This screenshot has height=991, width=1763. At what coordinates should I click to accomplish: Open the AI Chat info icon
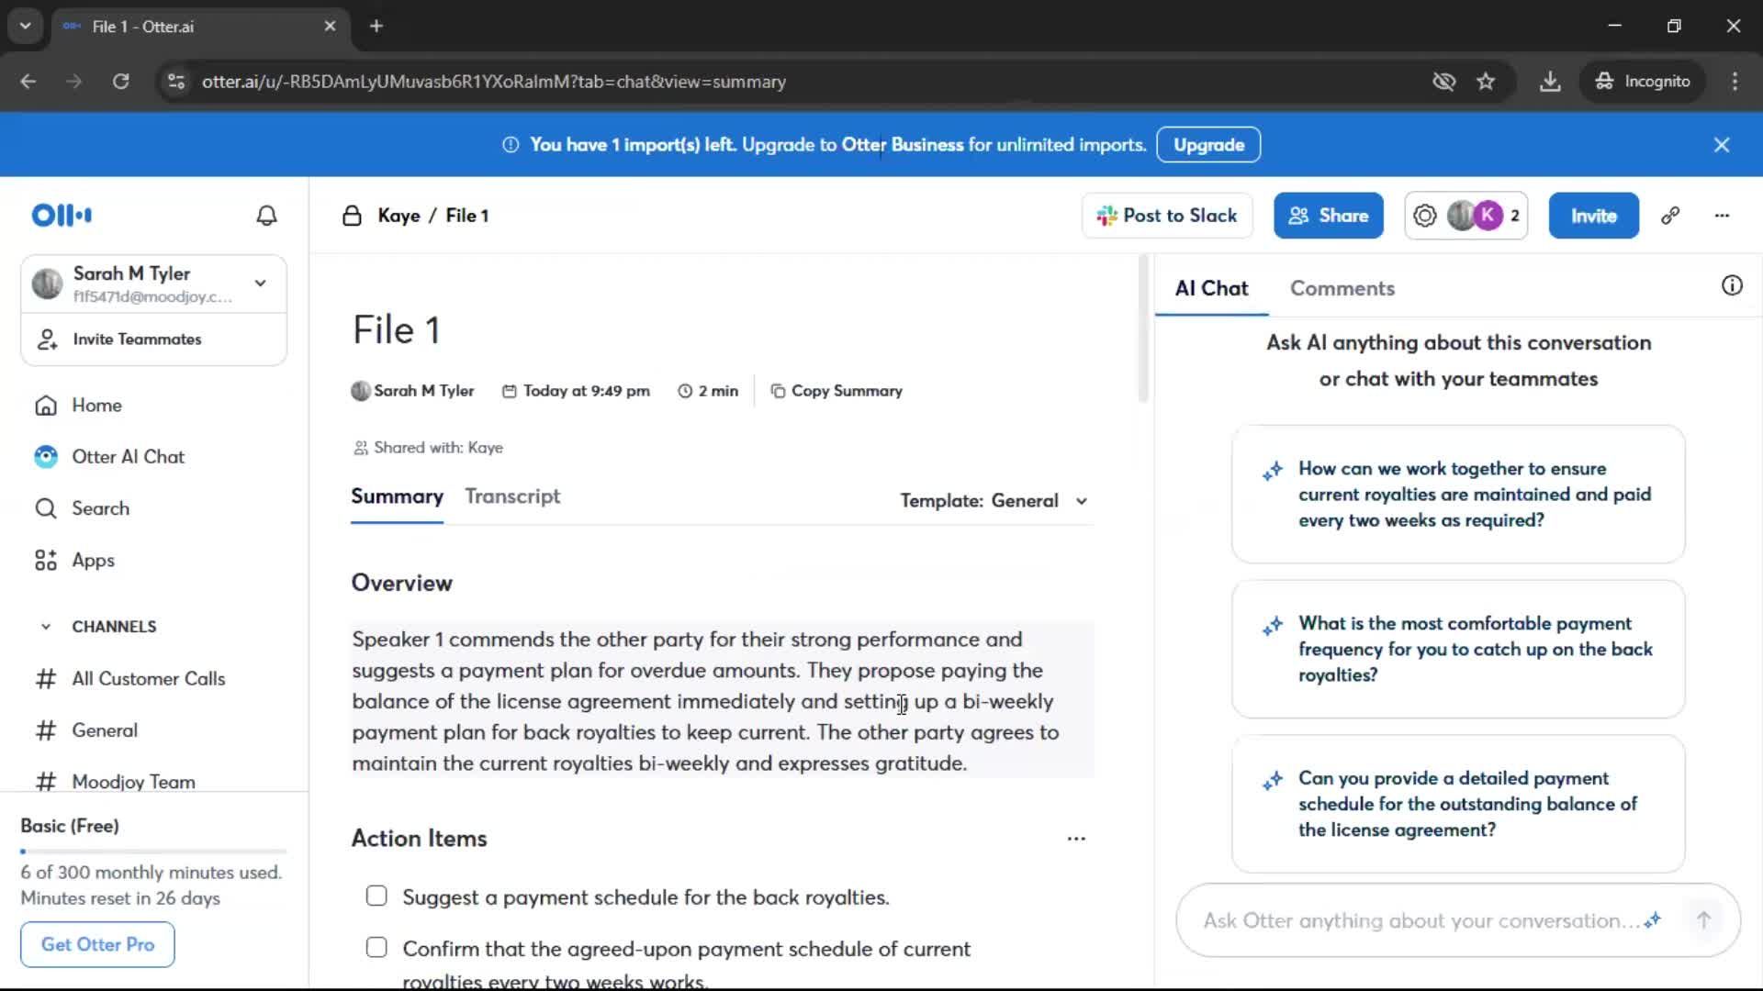[1732, 285]
